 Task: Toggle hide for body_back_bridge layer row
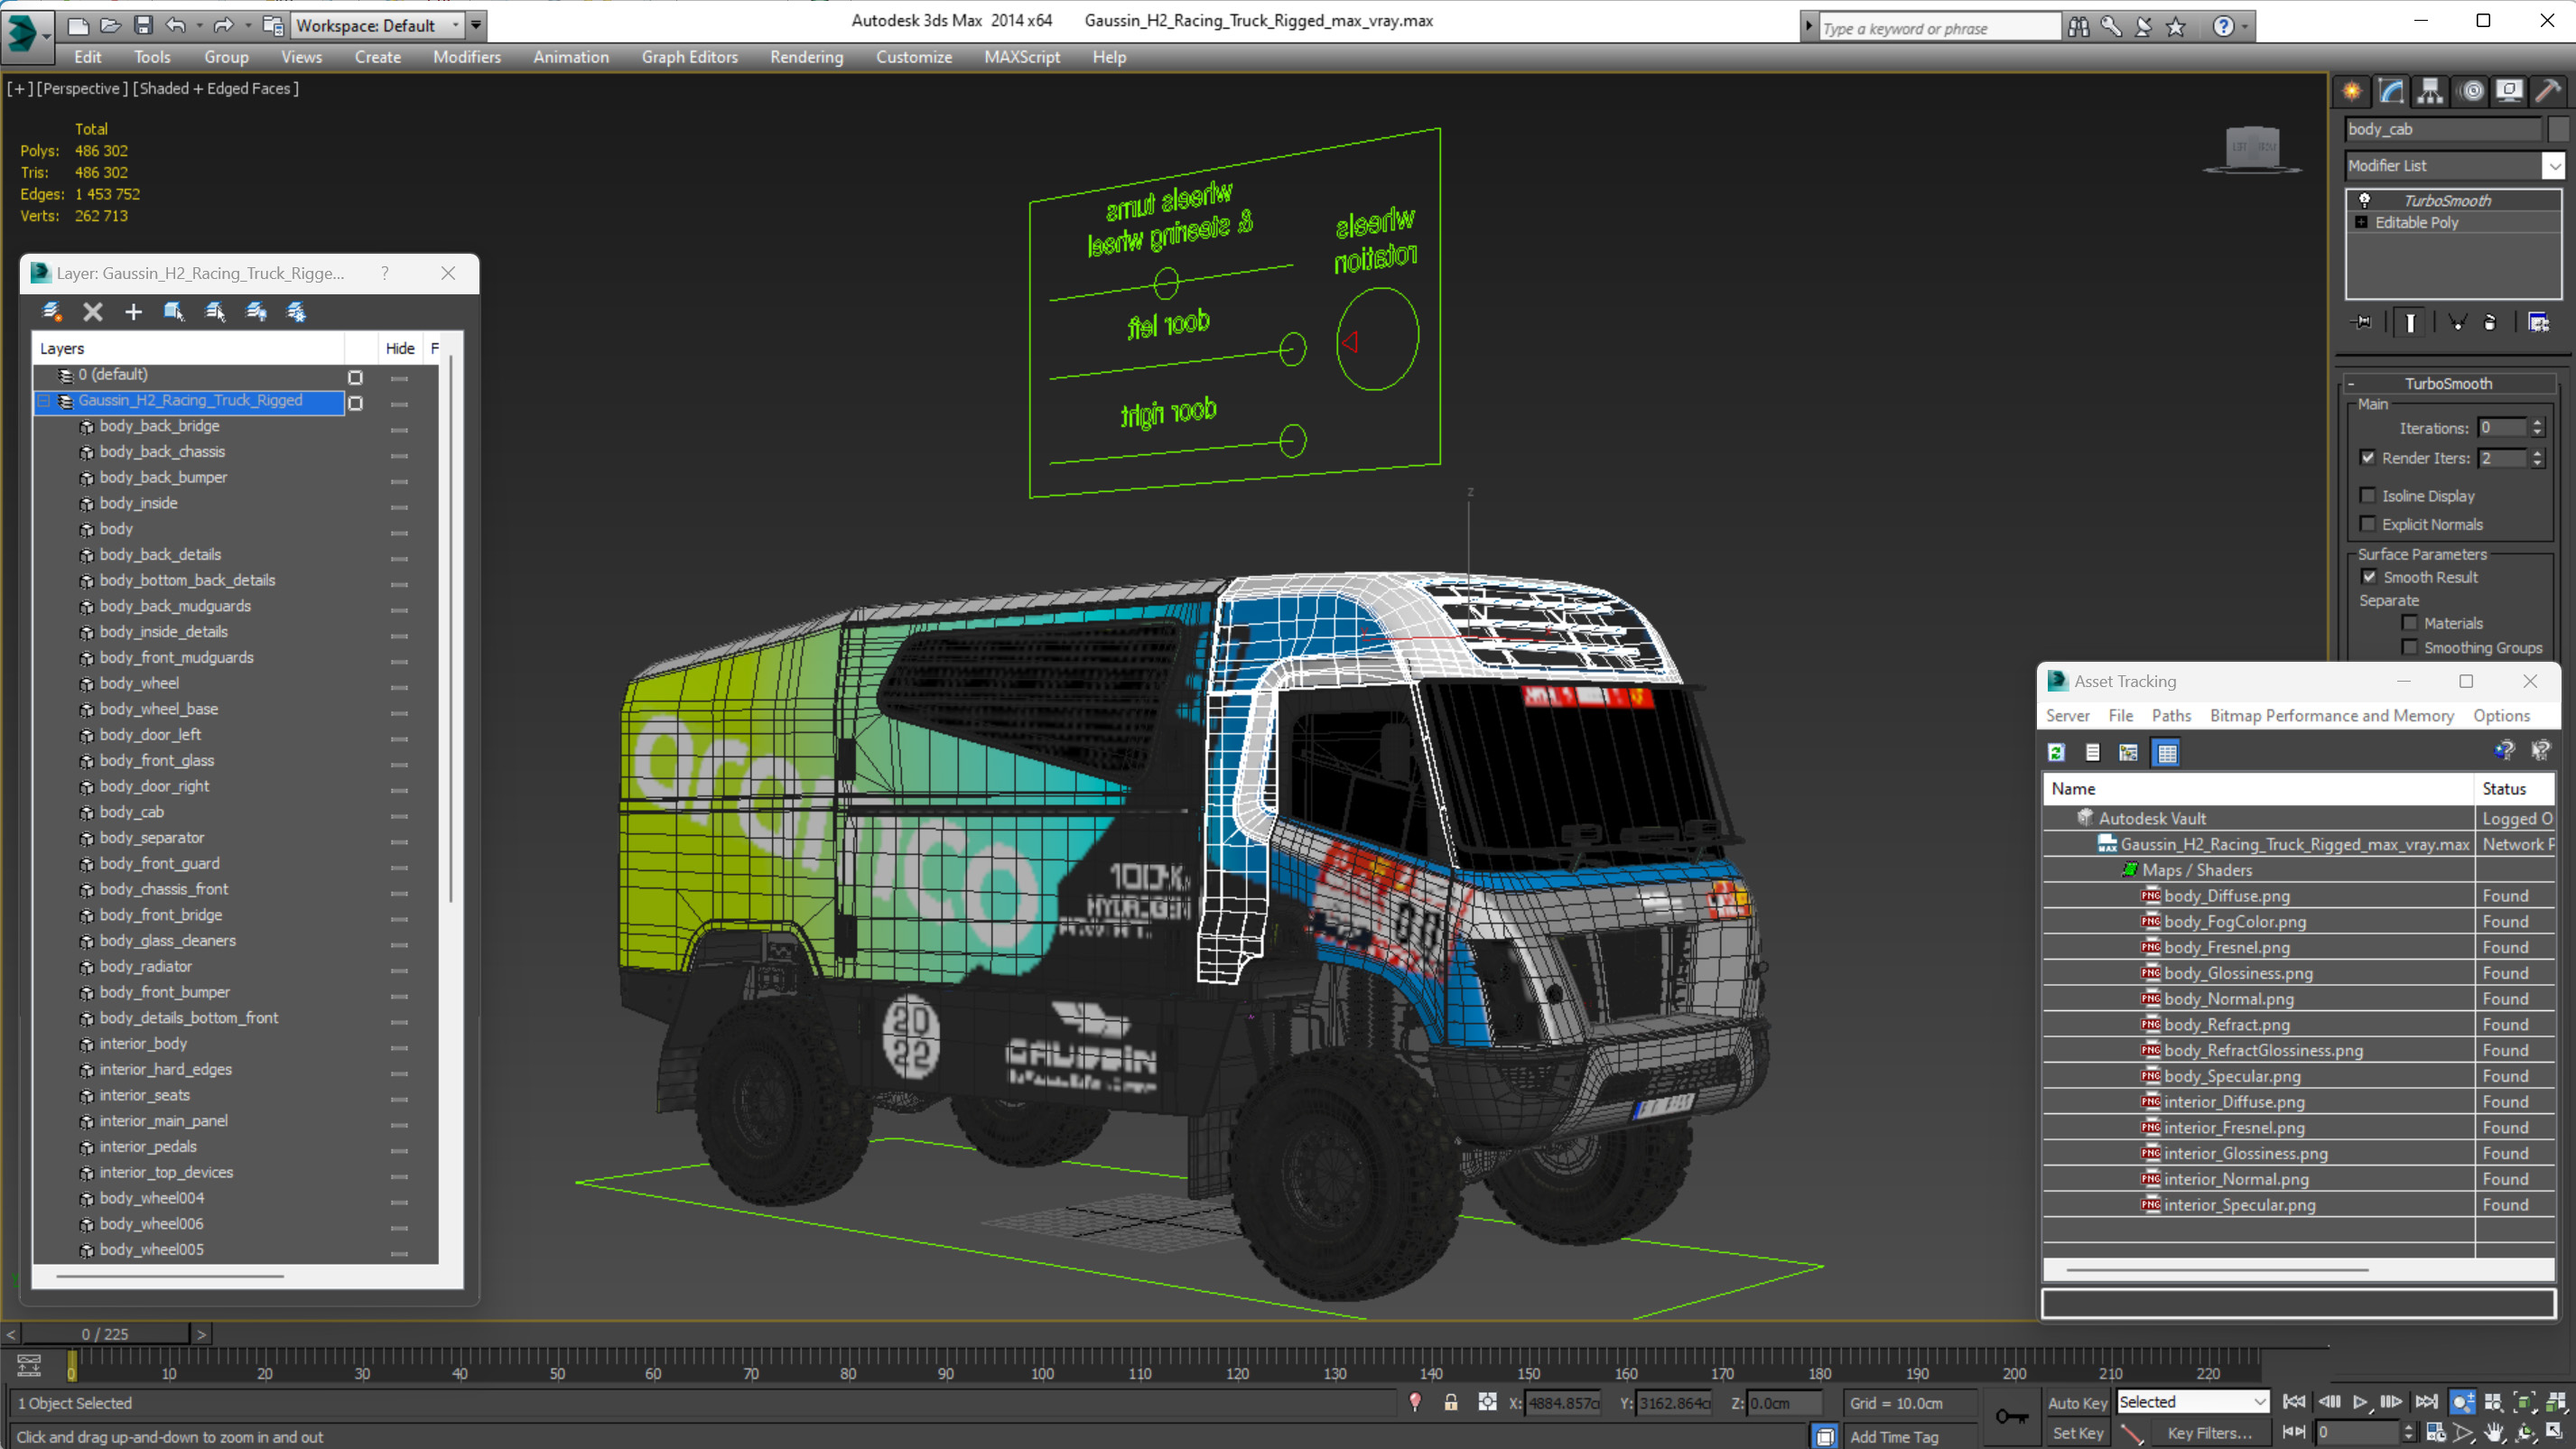(x=399, y=430)
